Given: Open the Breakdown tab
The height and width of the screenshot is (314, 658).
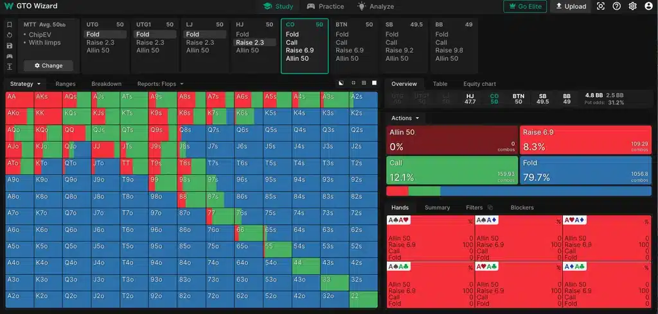Looking at the screenshot, I should click(106, 84).
